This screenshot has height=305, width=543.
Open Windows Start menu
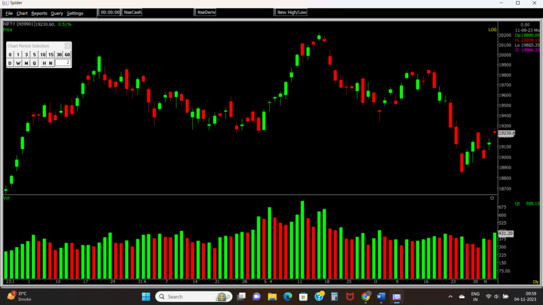[145, 297]
